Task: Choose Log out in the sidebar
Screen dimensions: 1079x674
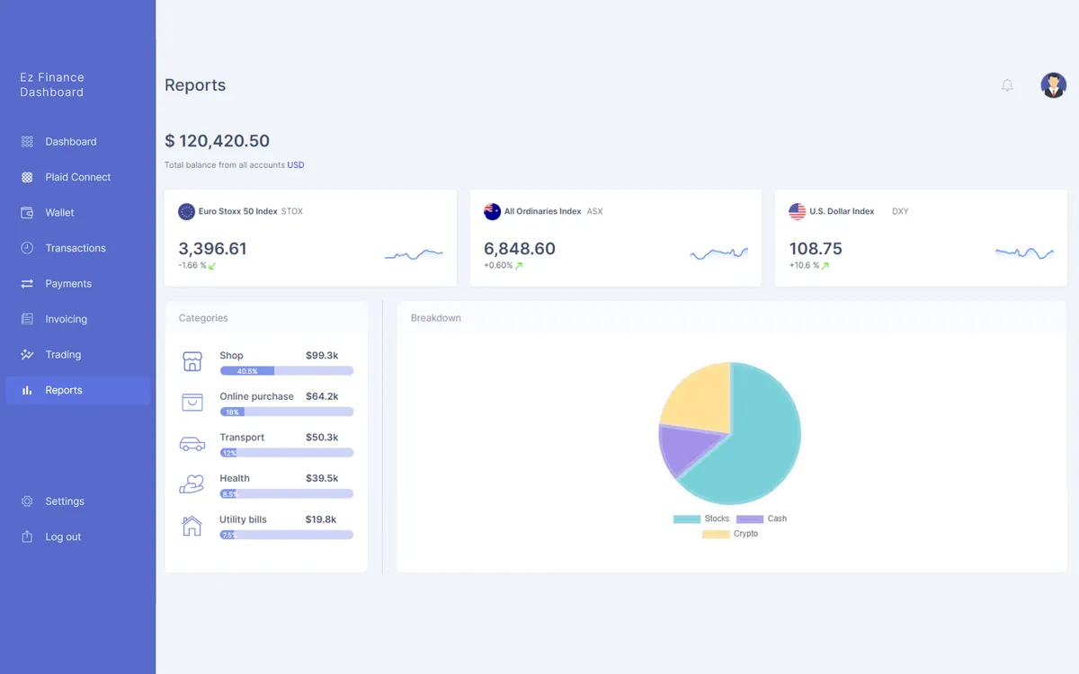Action: [78, 537]
